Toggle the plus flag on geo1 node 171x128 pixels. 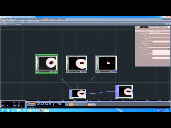point(56,72)
